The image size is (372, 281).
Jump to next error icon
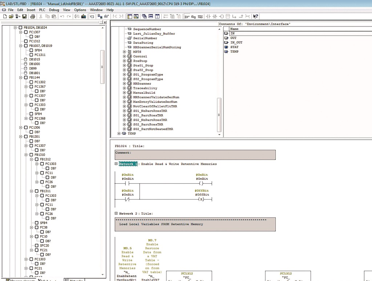(x=121, y=16)
